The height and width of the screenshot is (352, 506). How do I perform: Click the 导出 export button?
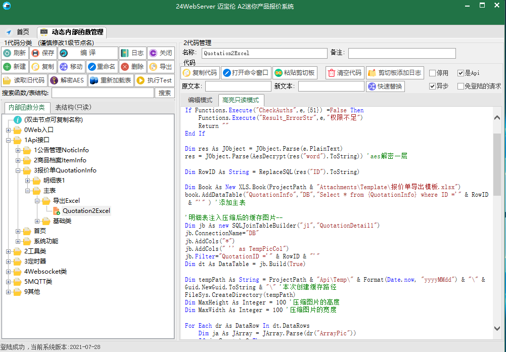point(161,67)
